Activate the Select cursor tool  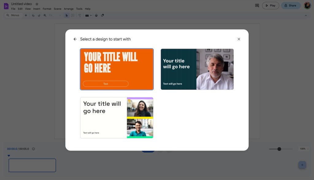[67, 15]
